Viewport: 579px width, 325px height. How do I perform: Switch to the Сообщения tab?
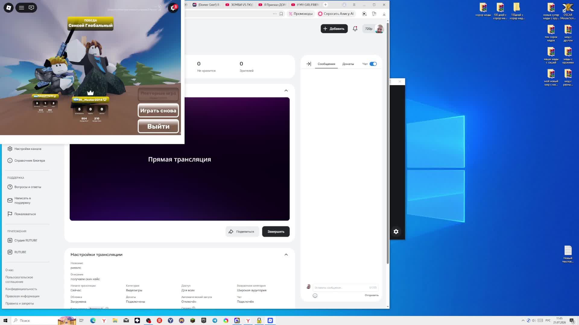click(x=326, y=64)
